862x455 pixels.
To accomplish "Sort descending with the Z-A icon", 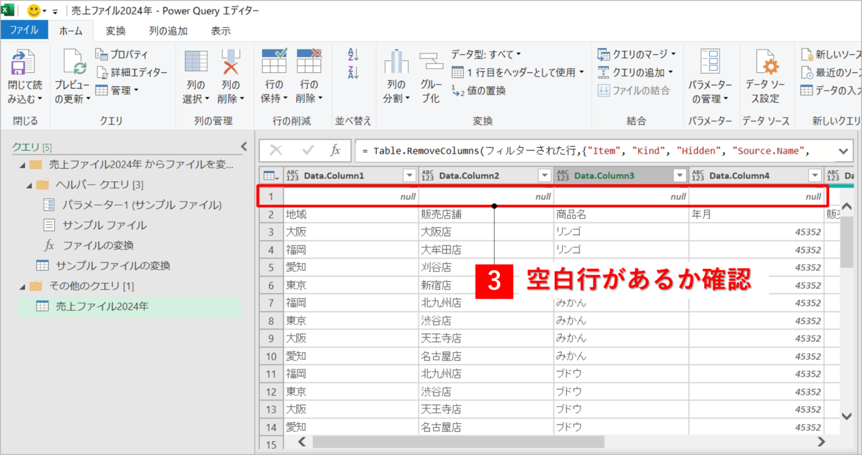I will pyautogui.click(x=352, y=72).
